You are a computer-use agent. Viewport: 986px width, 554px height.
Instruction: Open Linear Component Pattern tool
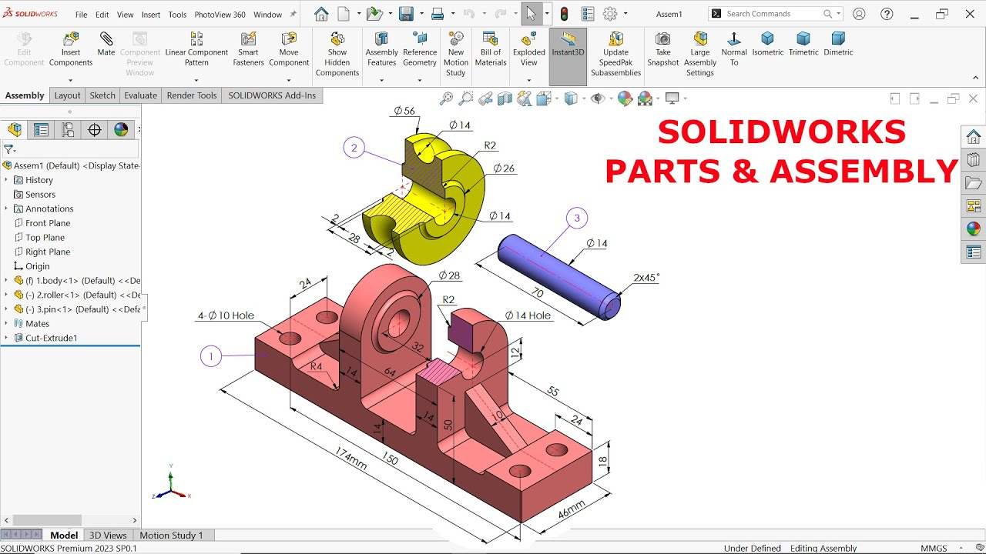(x=196, y=50)
